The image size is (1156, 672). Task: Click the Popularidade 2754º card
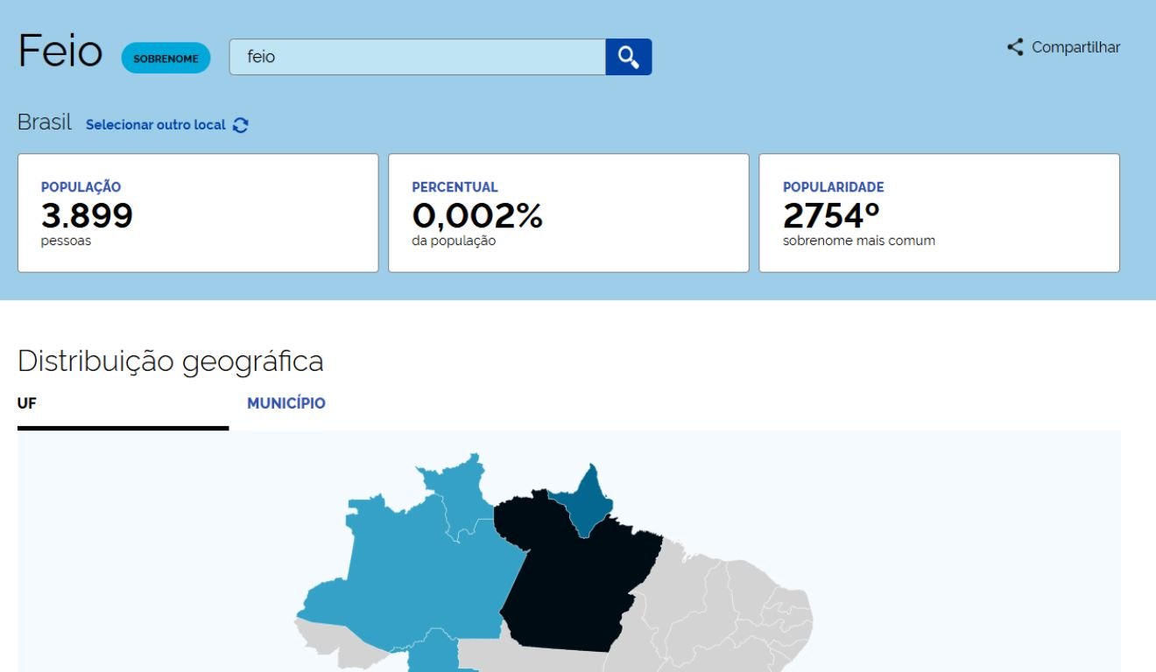click(939, 213)
